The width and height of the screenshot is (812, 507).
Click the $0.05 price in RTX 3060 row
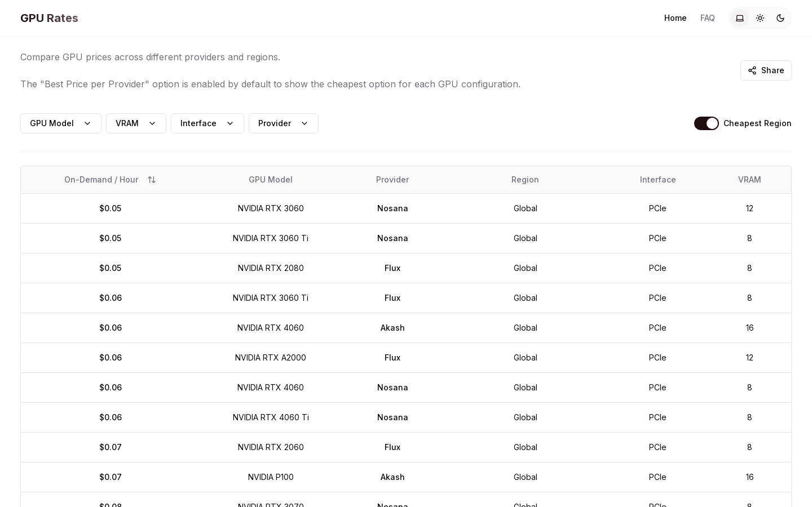111,208
